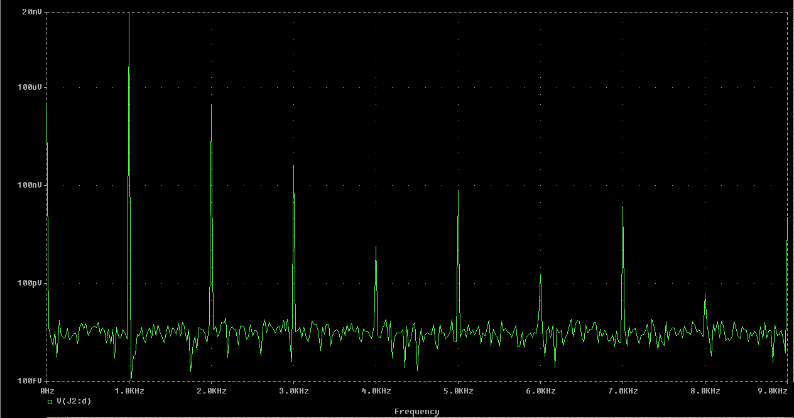Click the 5.0KHz x-axis label

458,390
